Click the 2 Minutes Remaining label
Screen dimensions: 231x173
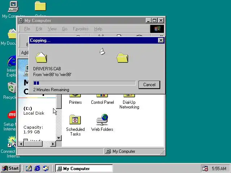pos(51,90)
